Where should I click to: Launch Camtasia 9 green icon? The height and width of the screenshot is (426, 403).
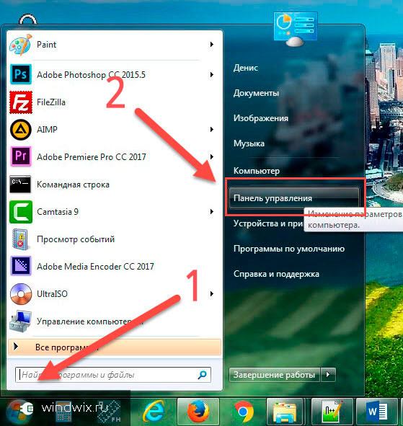21,212
